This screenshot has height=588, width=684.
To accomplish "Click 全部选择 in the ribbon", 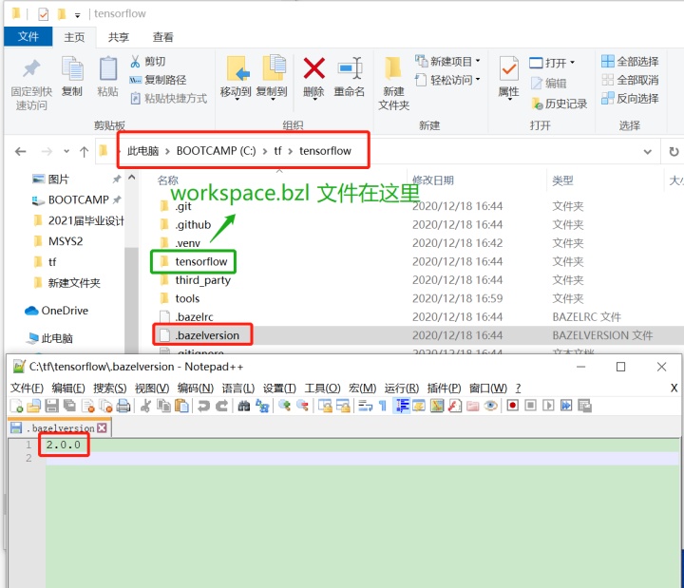I will 630,61.
